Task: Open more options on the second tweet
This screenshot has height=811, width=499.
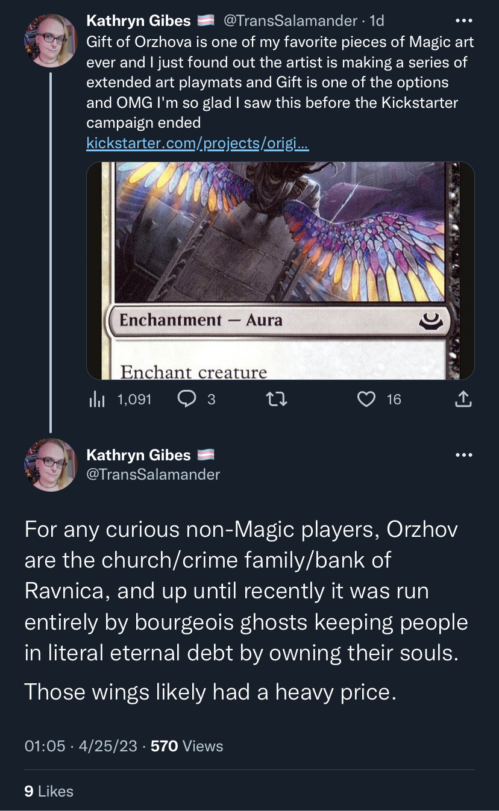Action: [x=463, y=455]
